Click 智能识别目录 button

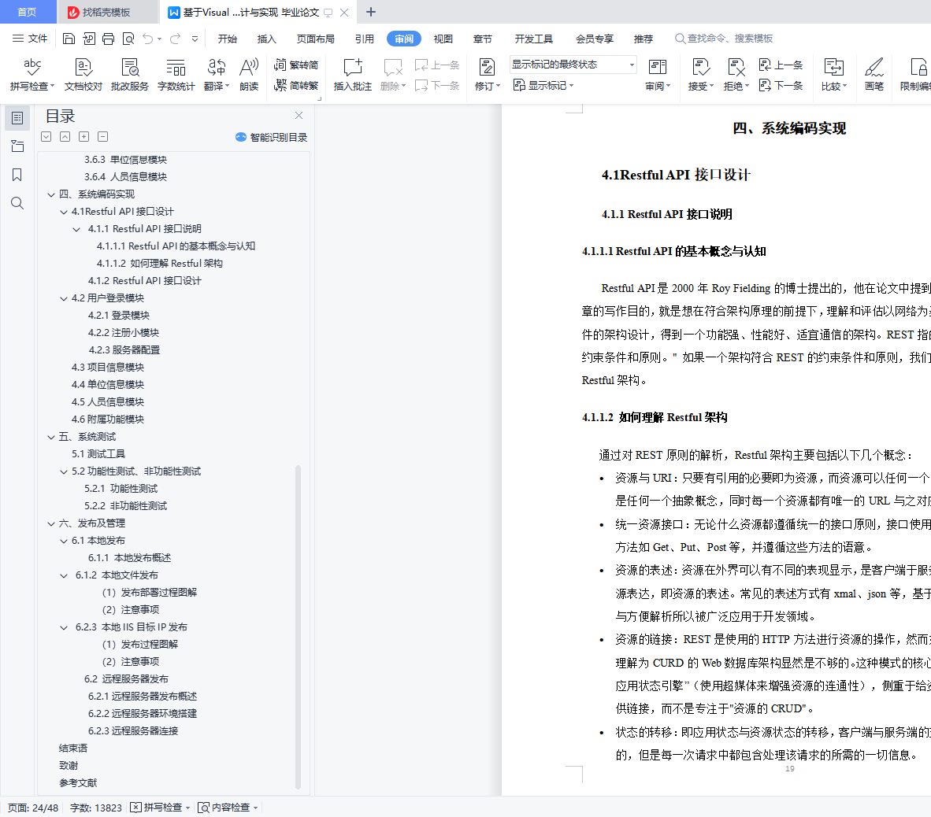[x=271, y=137]
